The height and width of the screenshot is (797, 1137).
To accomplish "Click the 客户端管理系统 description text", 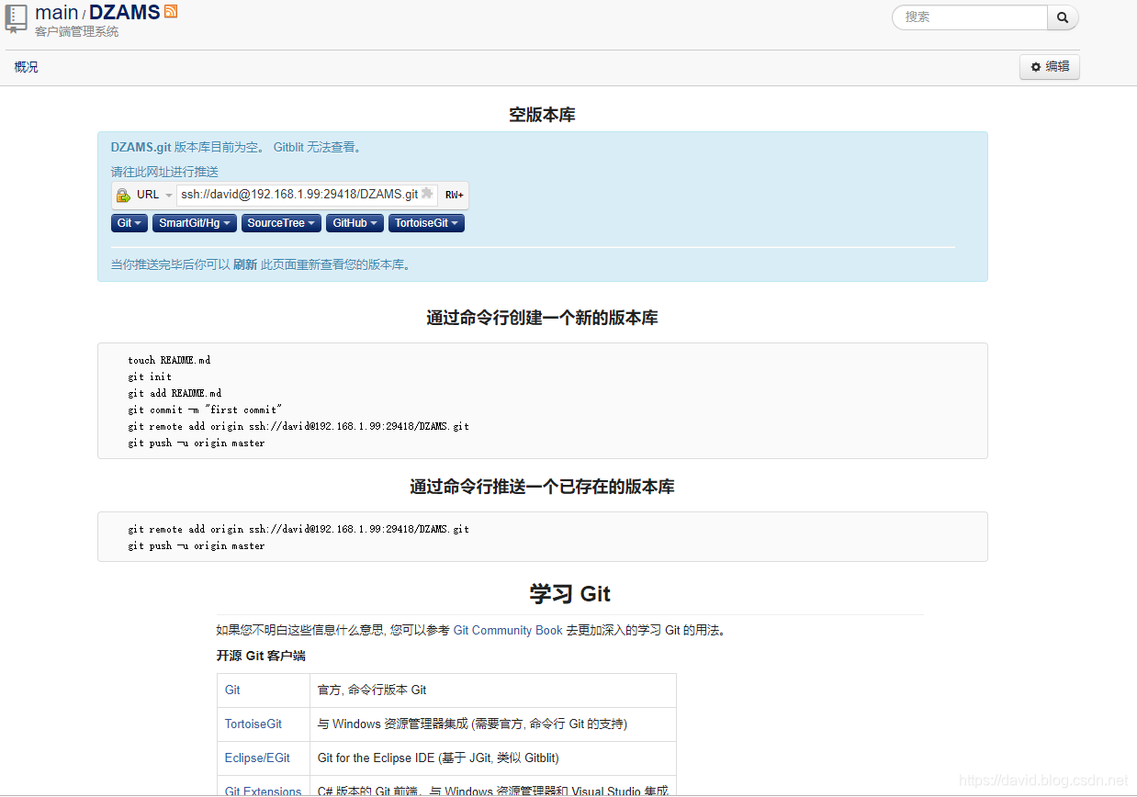I will tap(77, 32).
